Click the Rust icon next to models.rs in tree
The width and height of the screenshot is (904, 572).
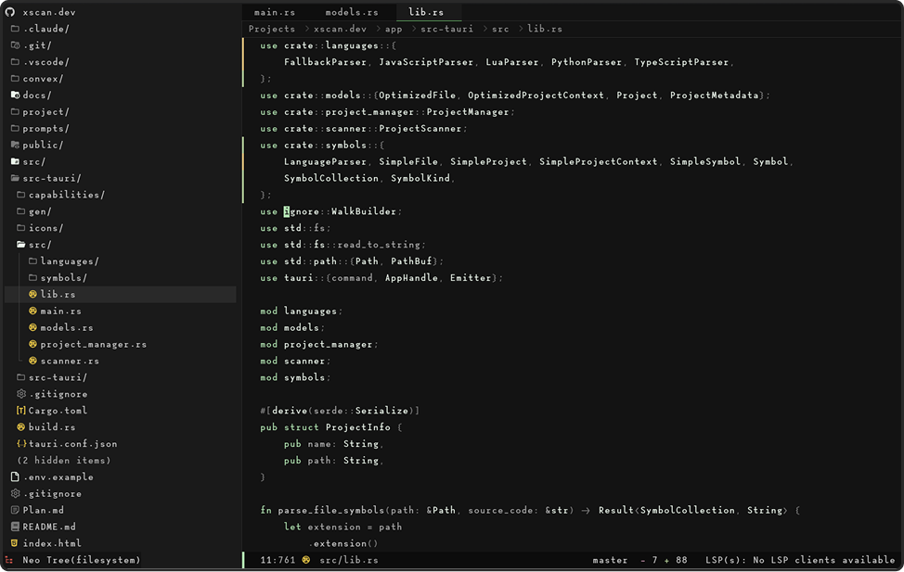pos(32,328)
